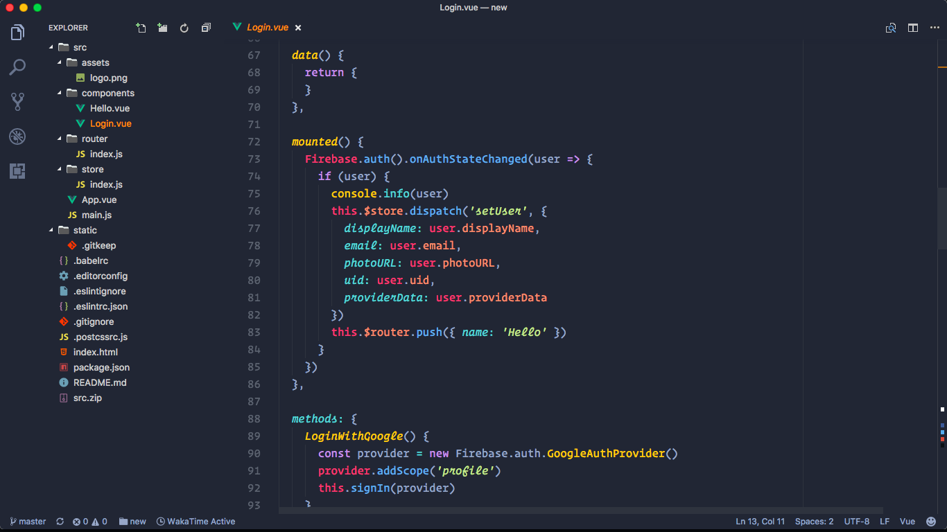The image size is (947, 532).
Task: Open index.js under the router folder
Action: 106,154
